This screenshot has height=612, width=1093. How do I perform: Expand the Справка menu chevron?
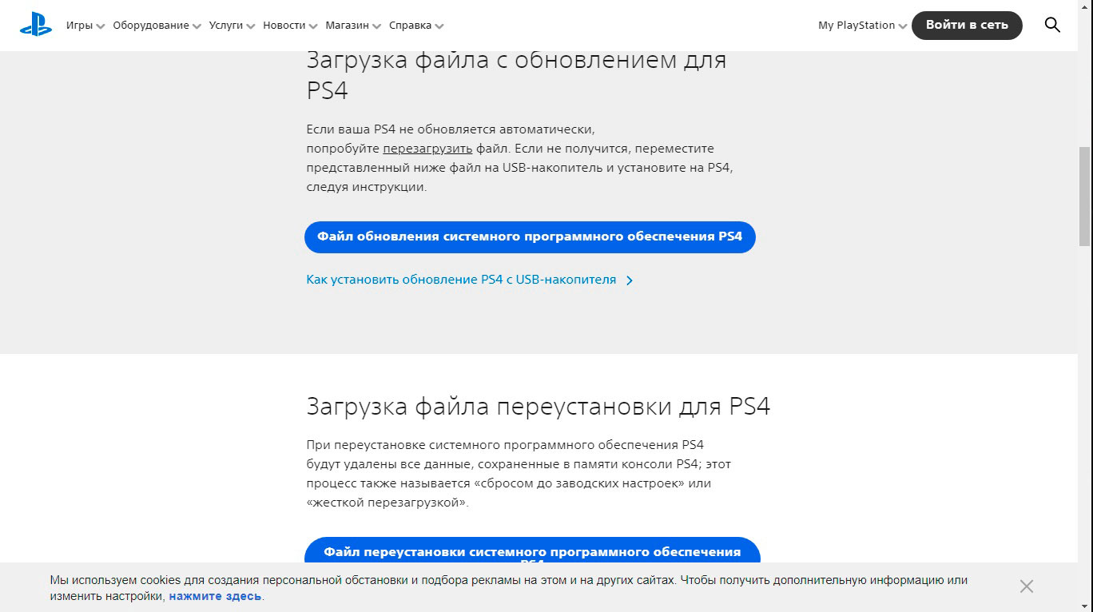tap(439, 26)
